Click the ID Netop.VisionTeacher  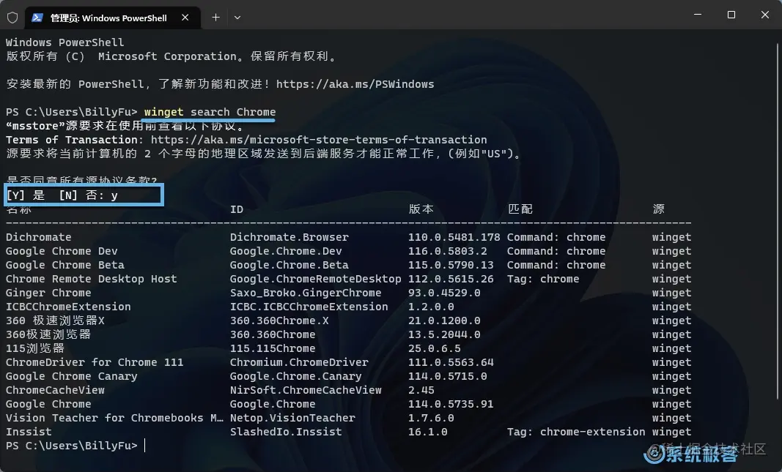tap(292, 419)
